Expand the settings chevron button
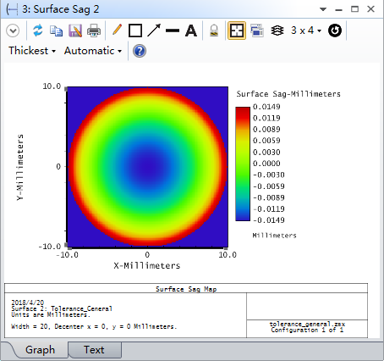Image resolution: width=384 pixels, height=361 pixels. pos(13,31)
